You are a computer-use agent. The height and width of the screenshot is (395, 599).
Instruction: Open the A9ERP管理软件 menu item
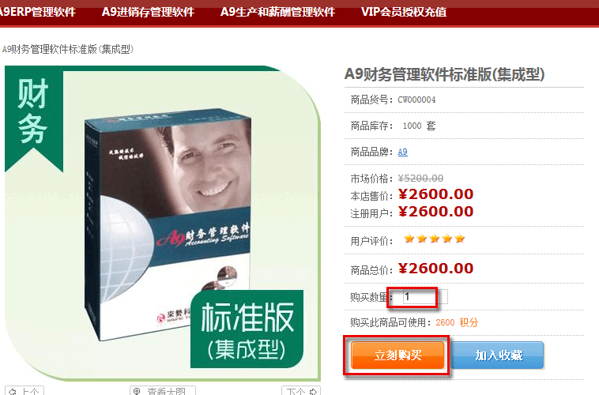[x=37, y=12]
